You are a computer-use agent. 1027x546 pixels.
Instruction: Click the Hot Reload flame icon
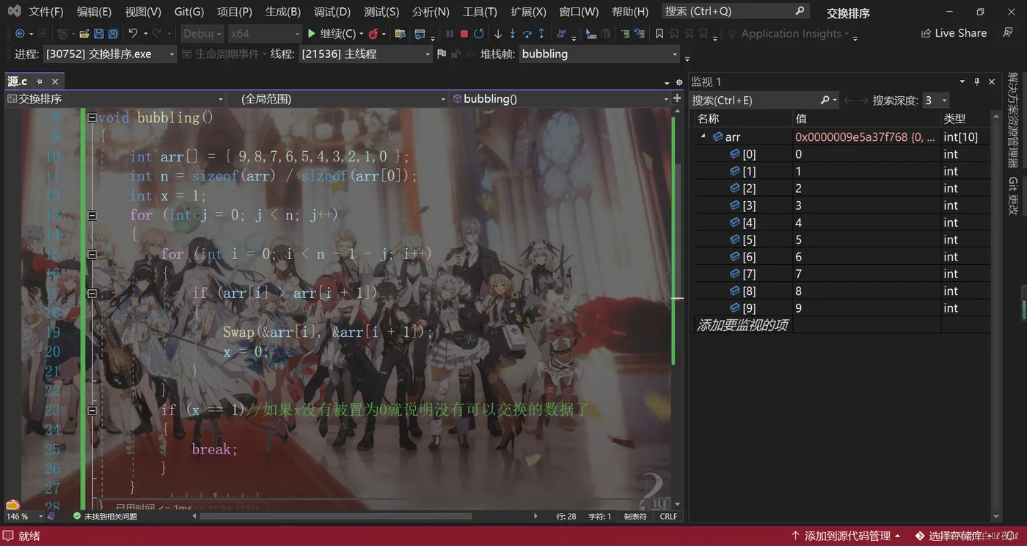point(374,34)
